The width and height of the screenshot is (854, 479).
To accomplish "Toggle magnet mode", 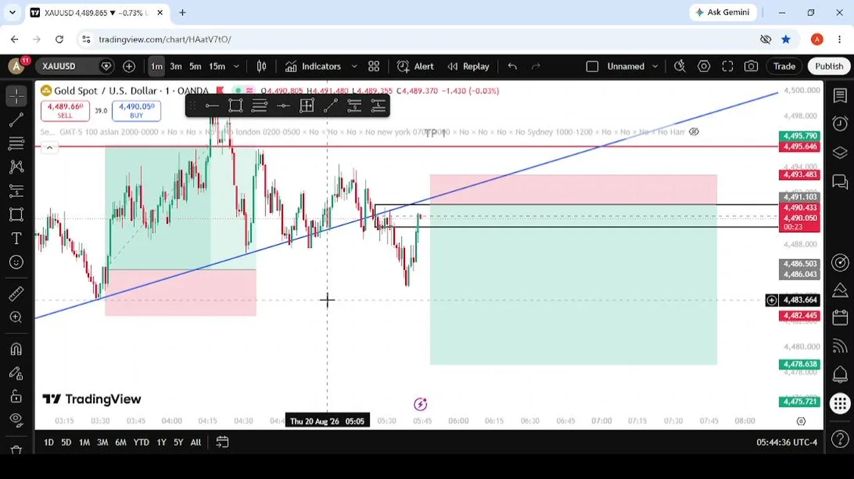I will click(17, 349).
